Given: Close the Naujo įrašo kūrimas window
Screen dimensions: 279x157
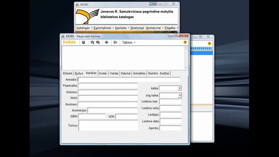Looking at the screenshot, I should [184, 35].
